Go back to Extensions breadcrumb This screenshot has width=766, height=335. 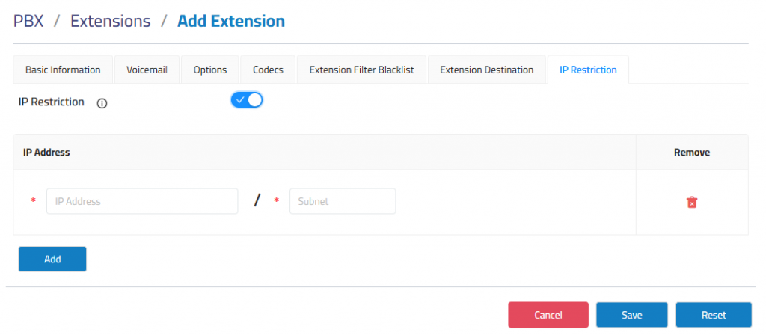tap(111, 21)
